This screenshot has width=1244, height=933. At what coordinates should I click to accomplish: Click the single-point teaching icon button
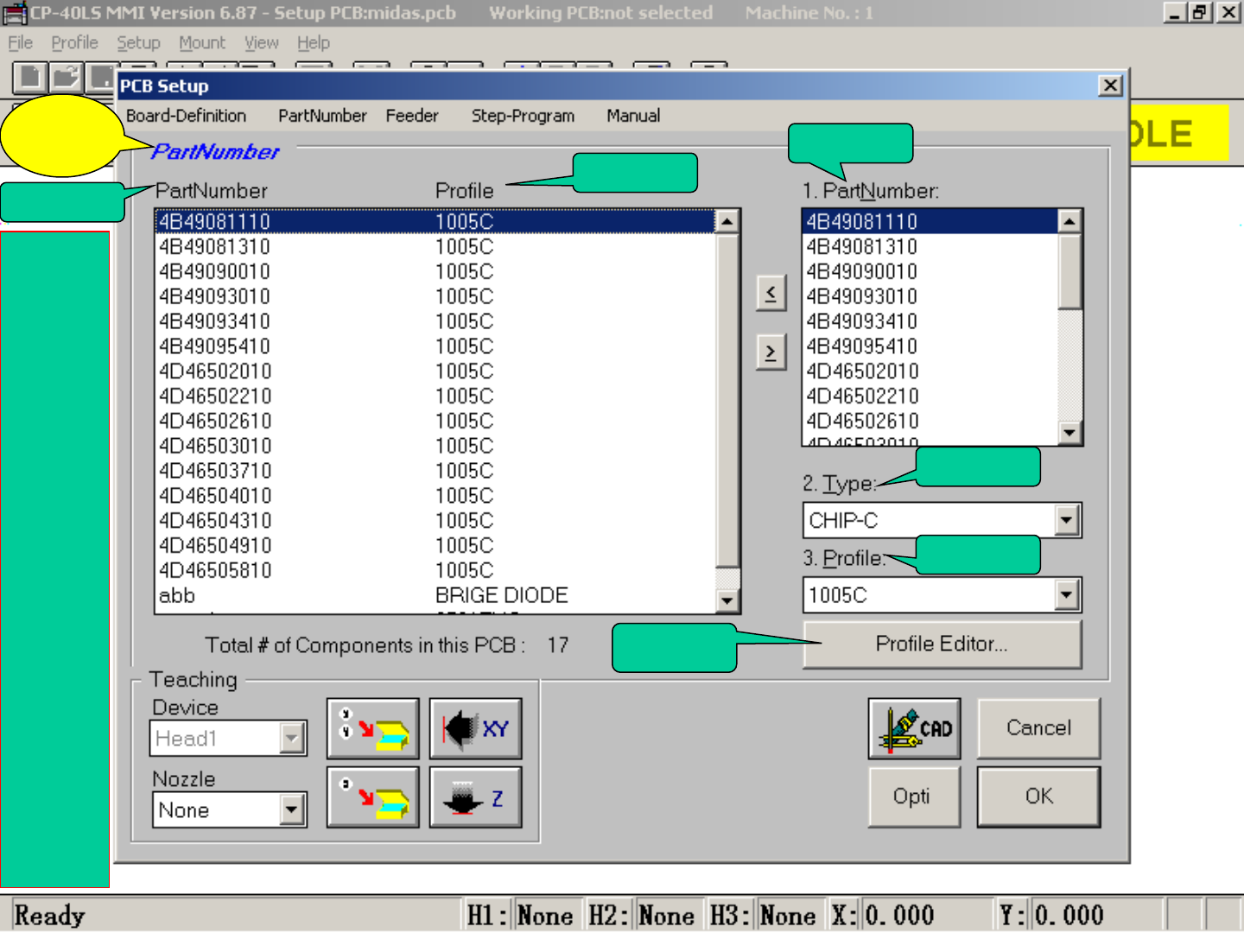pyautogui.click(x=373, y=797)
